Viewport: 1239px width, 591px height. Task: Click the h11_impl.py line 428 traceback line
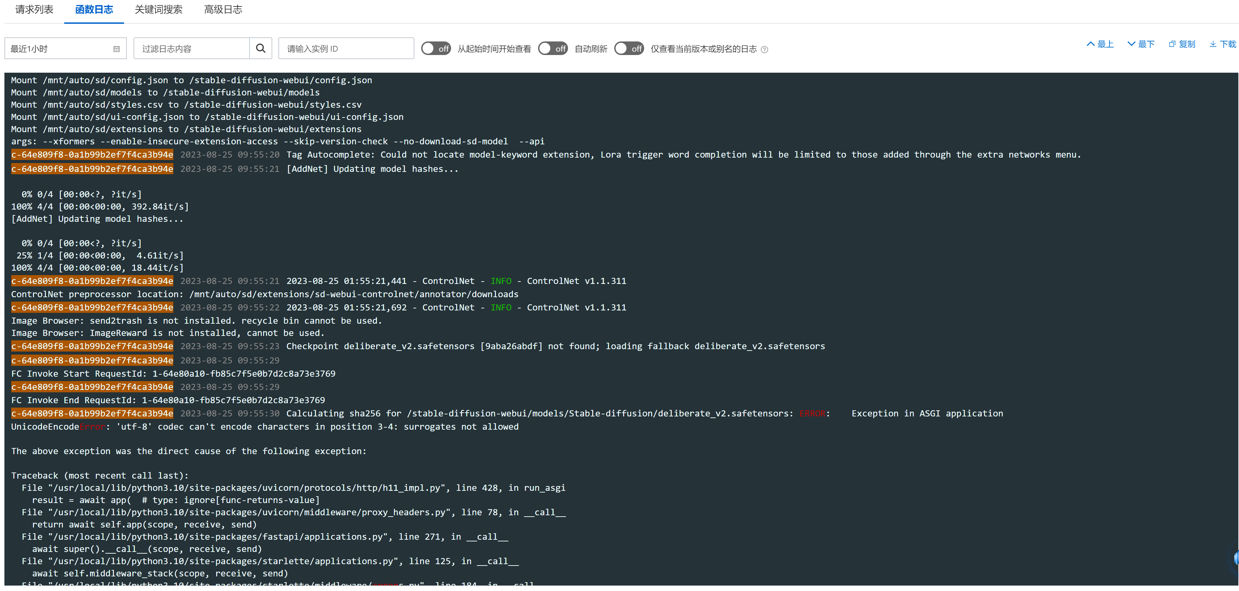(293, 488)
